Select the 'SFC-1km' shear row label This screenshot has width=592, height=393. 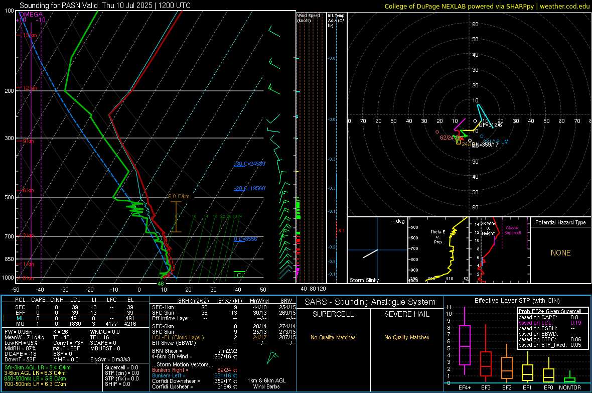(x=163, y=307)
